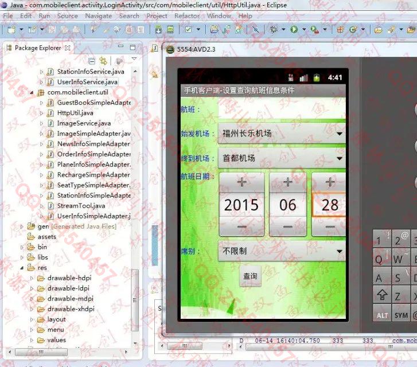Tap the SYM key on emulator keyboard

tap(401, 313)
